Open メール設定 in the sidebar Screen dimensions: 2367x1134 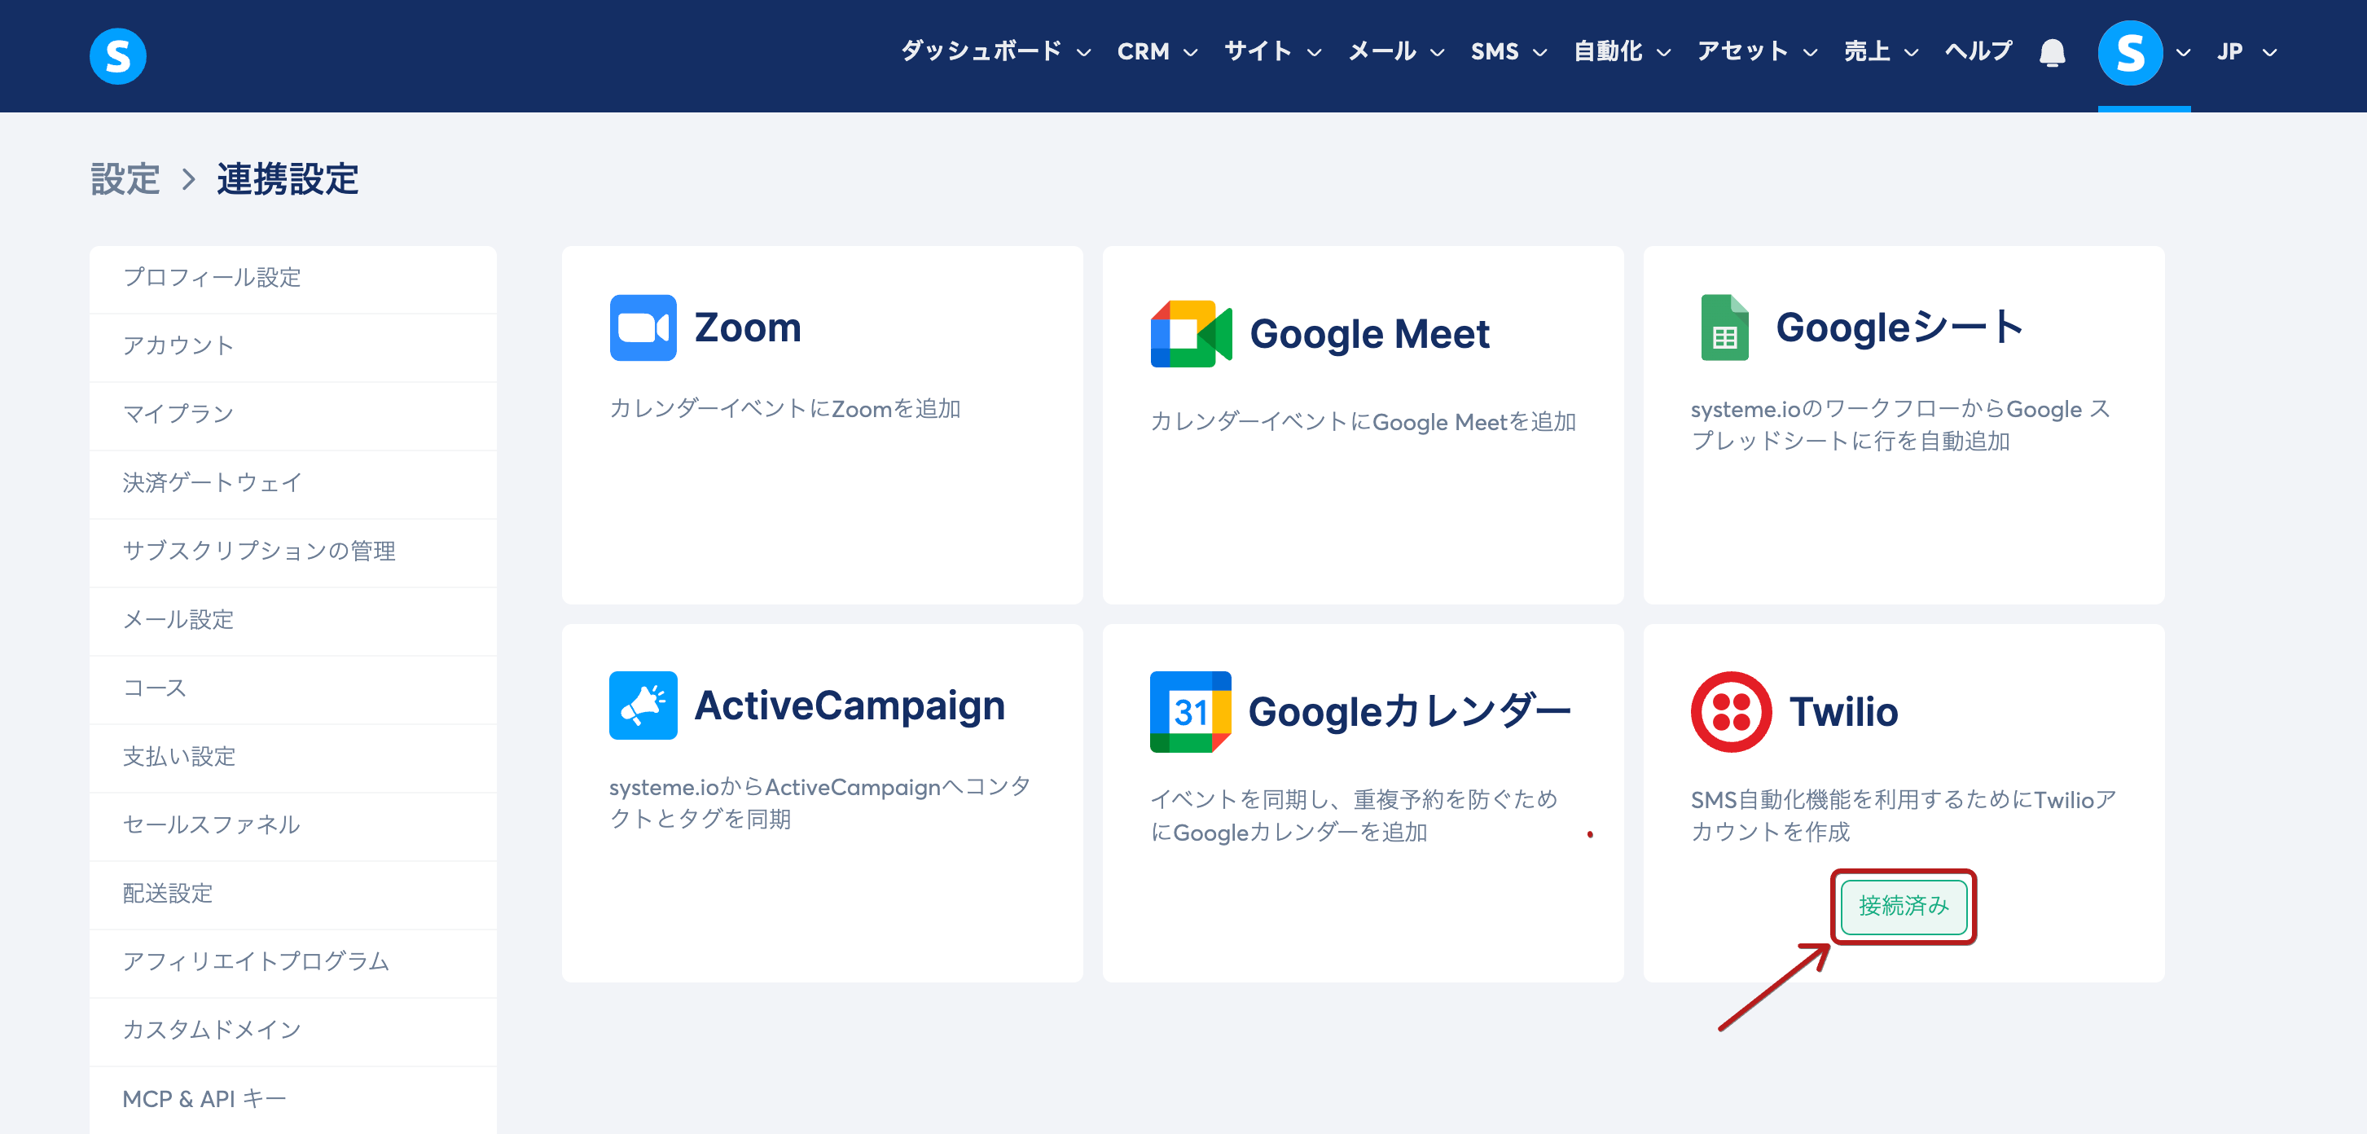(293, 620)
